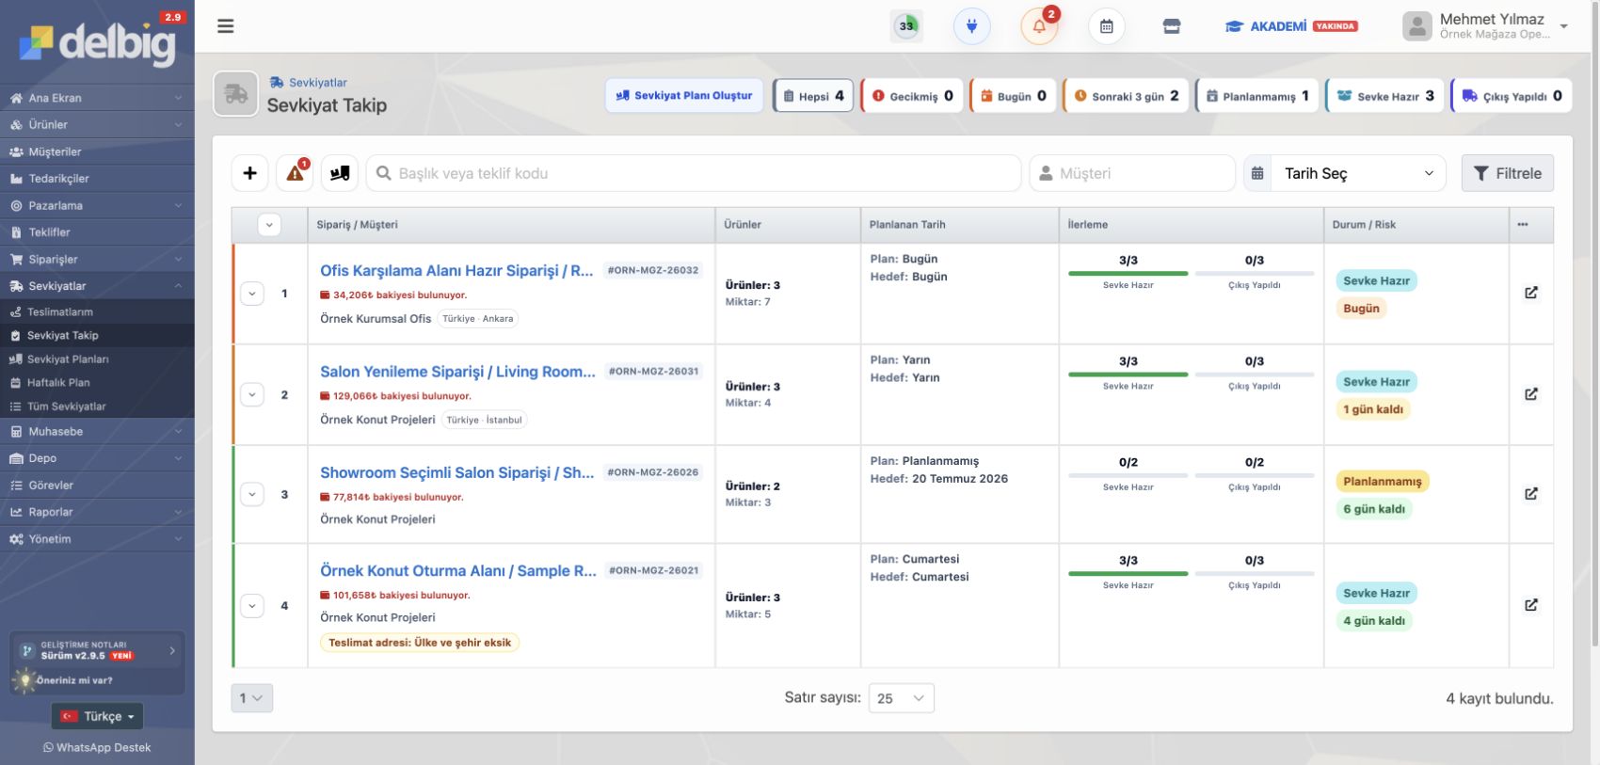Click external link icon for row 1
This screenshot has height=765, width=1600.
click(x=1531, y=293)
